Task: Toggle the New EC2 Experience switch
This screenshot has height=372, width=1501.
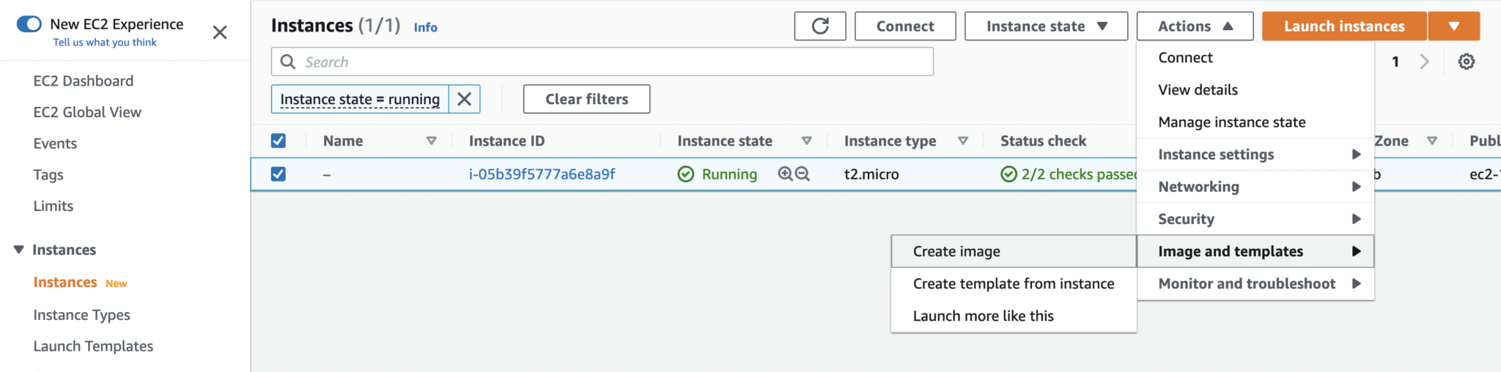Action: [29, 24]
